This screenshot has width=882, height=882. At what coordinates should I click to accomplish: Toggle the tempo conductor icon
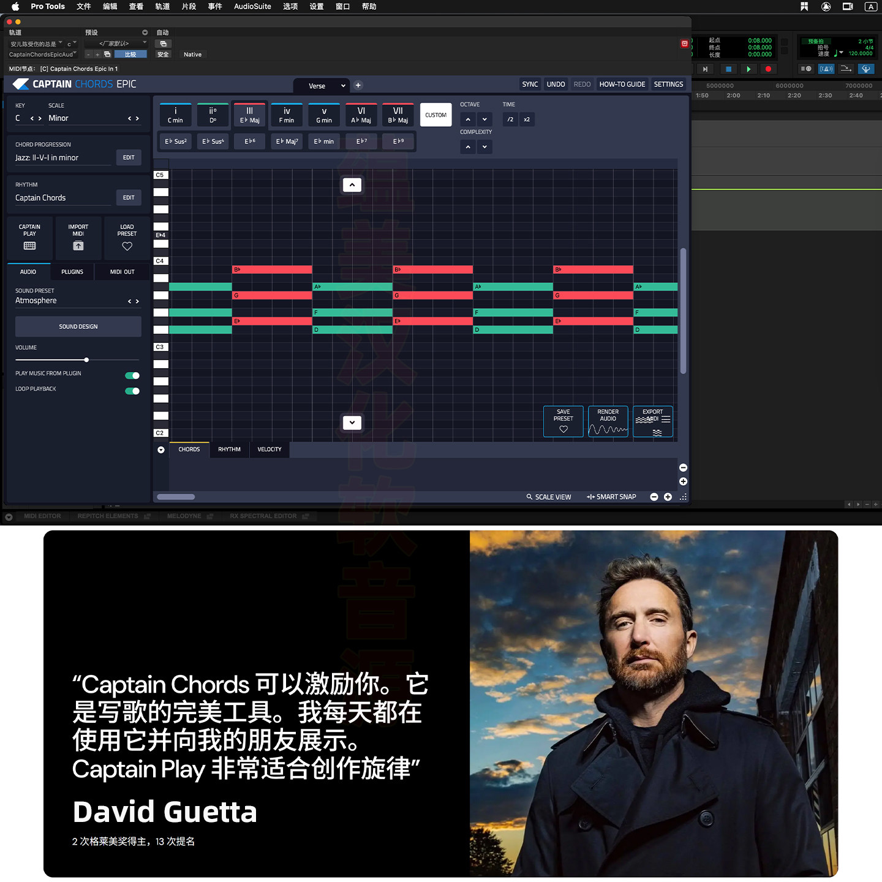click(x=866, y=69)
